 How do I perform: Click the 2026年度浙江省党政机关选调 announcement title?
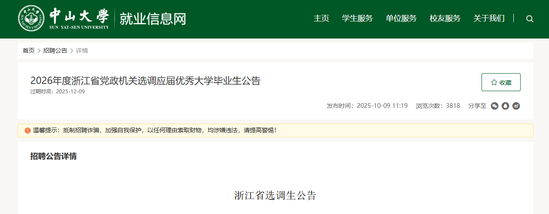pos(145,80)
